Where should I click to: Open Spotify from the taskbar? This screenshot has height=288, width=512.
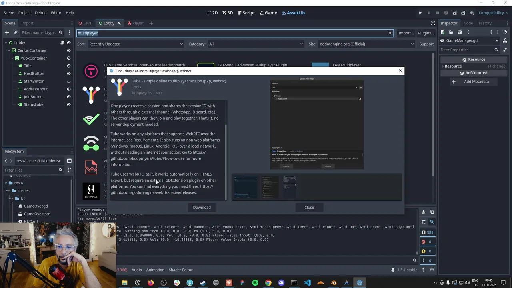[x=255, y=283]
